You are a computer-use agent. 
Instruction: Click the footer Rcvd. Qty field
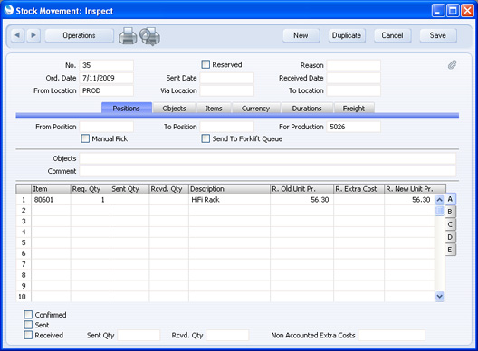[x=227, y=335]
